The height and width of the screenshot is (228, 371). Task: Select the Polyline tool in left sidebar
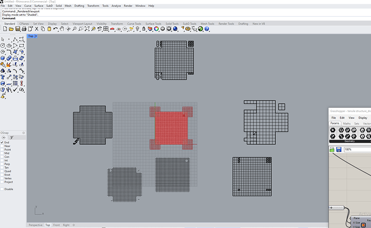(15, 39)
